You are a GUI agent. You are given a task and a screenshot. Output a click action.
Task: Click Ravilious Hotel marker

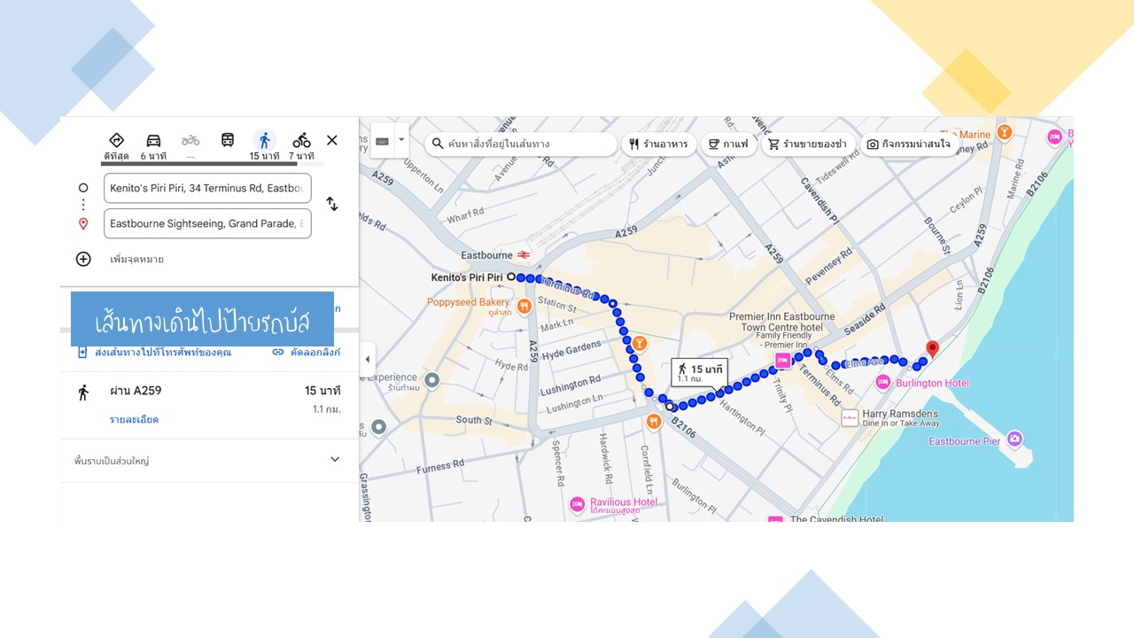[577, 506]
